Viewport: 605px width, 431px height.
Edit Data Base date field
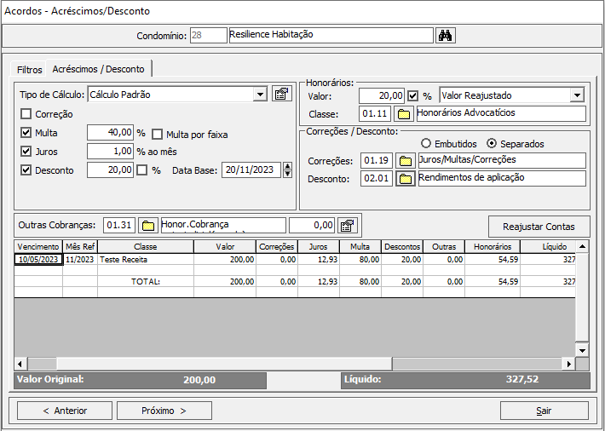pyautogui.click(x=251, y=170)
